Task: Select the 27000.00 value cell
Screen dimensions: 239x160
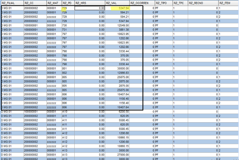Action: pos(117,155)
